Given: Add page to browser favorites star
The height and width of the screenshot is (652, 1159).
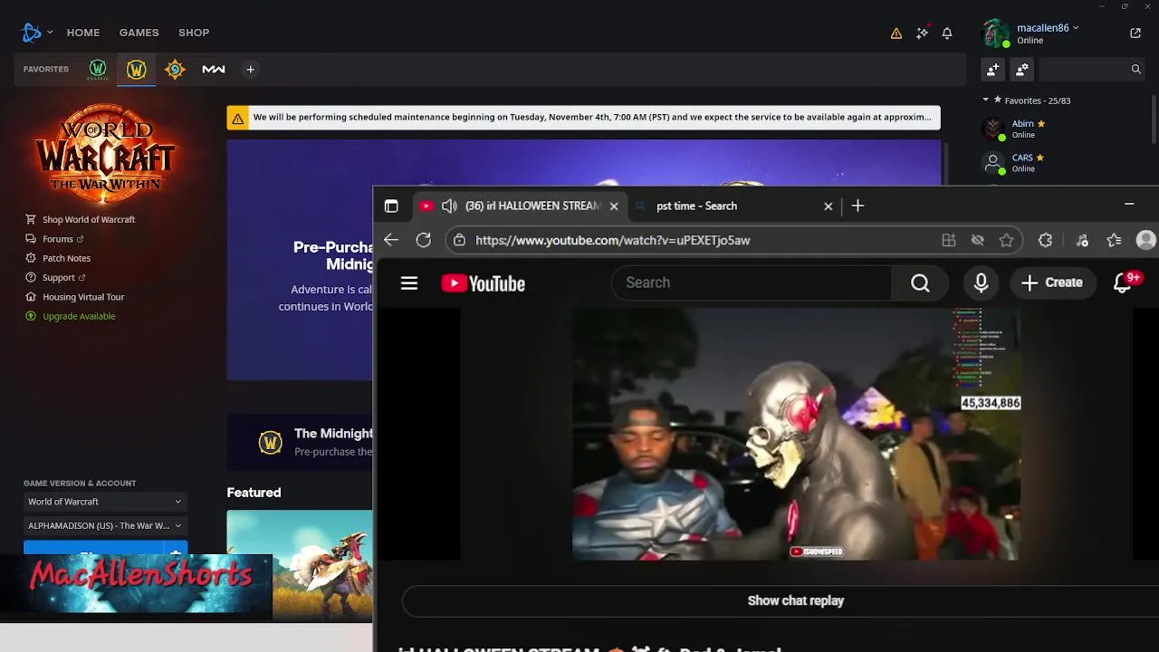Looking at the screenshot, I should click(x=1006, y=240).
